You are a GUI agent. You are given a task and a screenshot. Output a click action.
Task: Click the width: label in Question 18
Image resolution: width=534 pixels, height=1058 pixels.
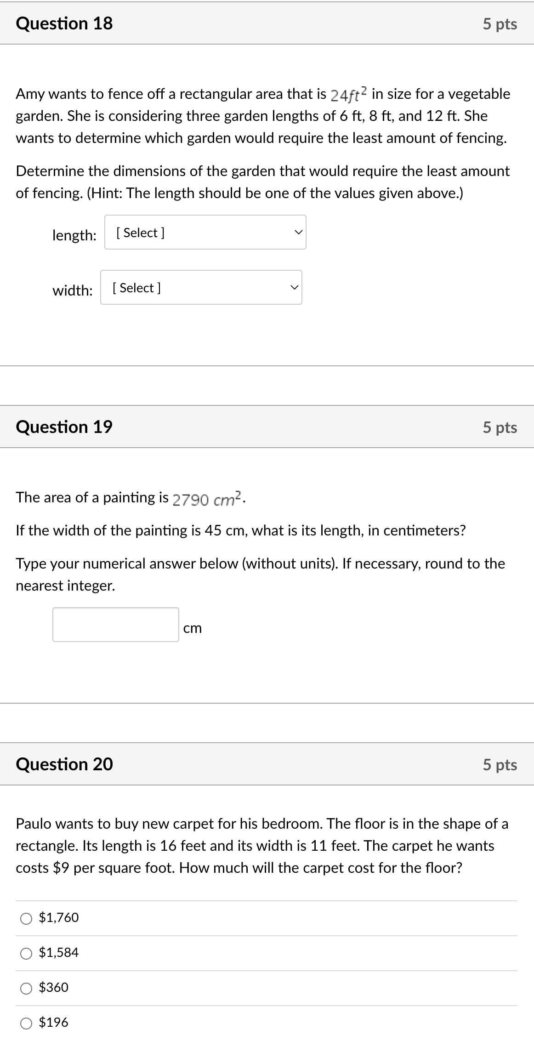[x=72, y=290]
